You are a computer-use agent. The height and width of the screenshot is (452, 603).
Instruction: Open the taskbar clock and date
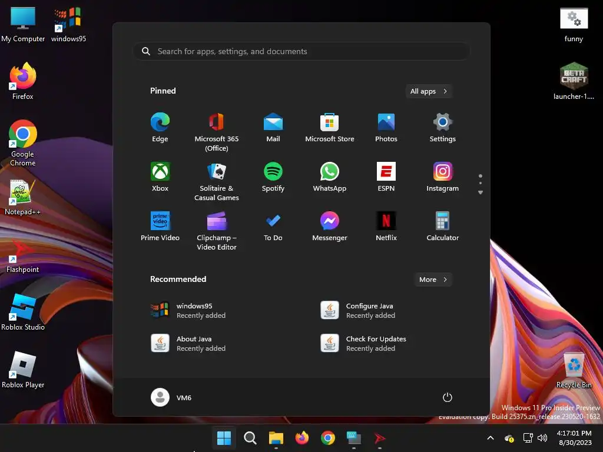[x=575, y=438]
